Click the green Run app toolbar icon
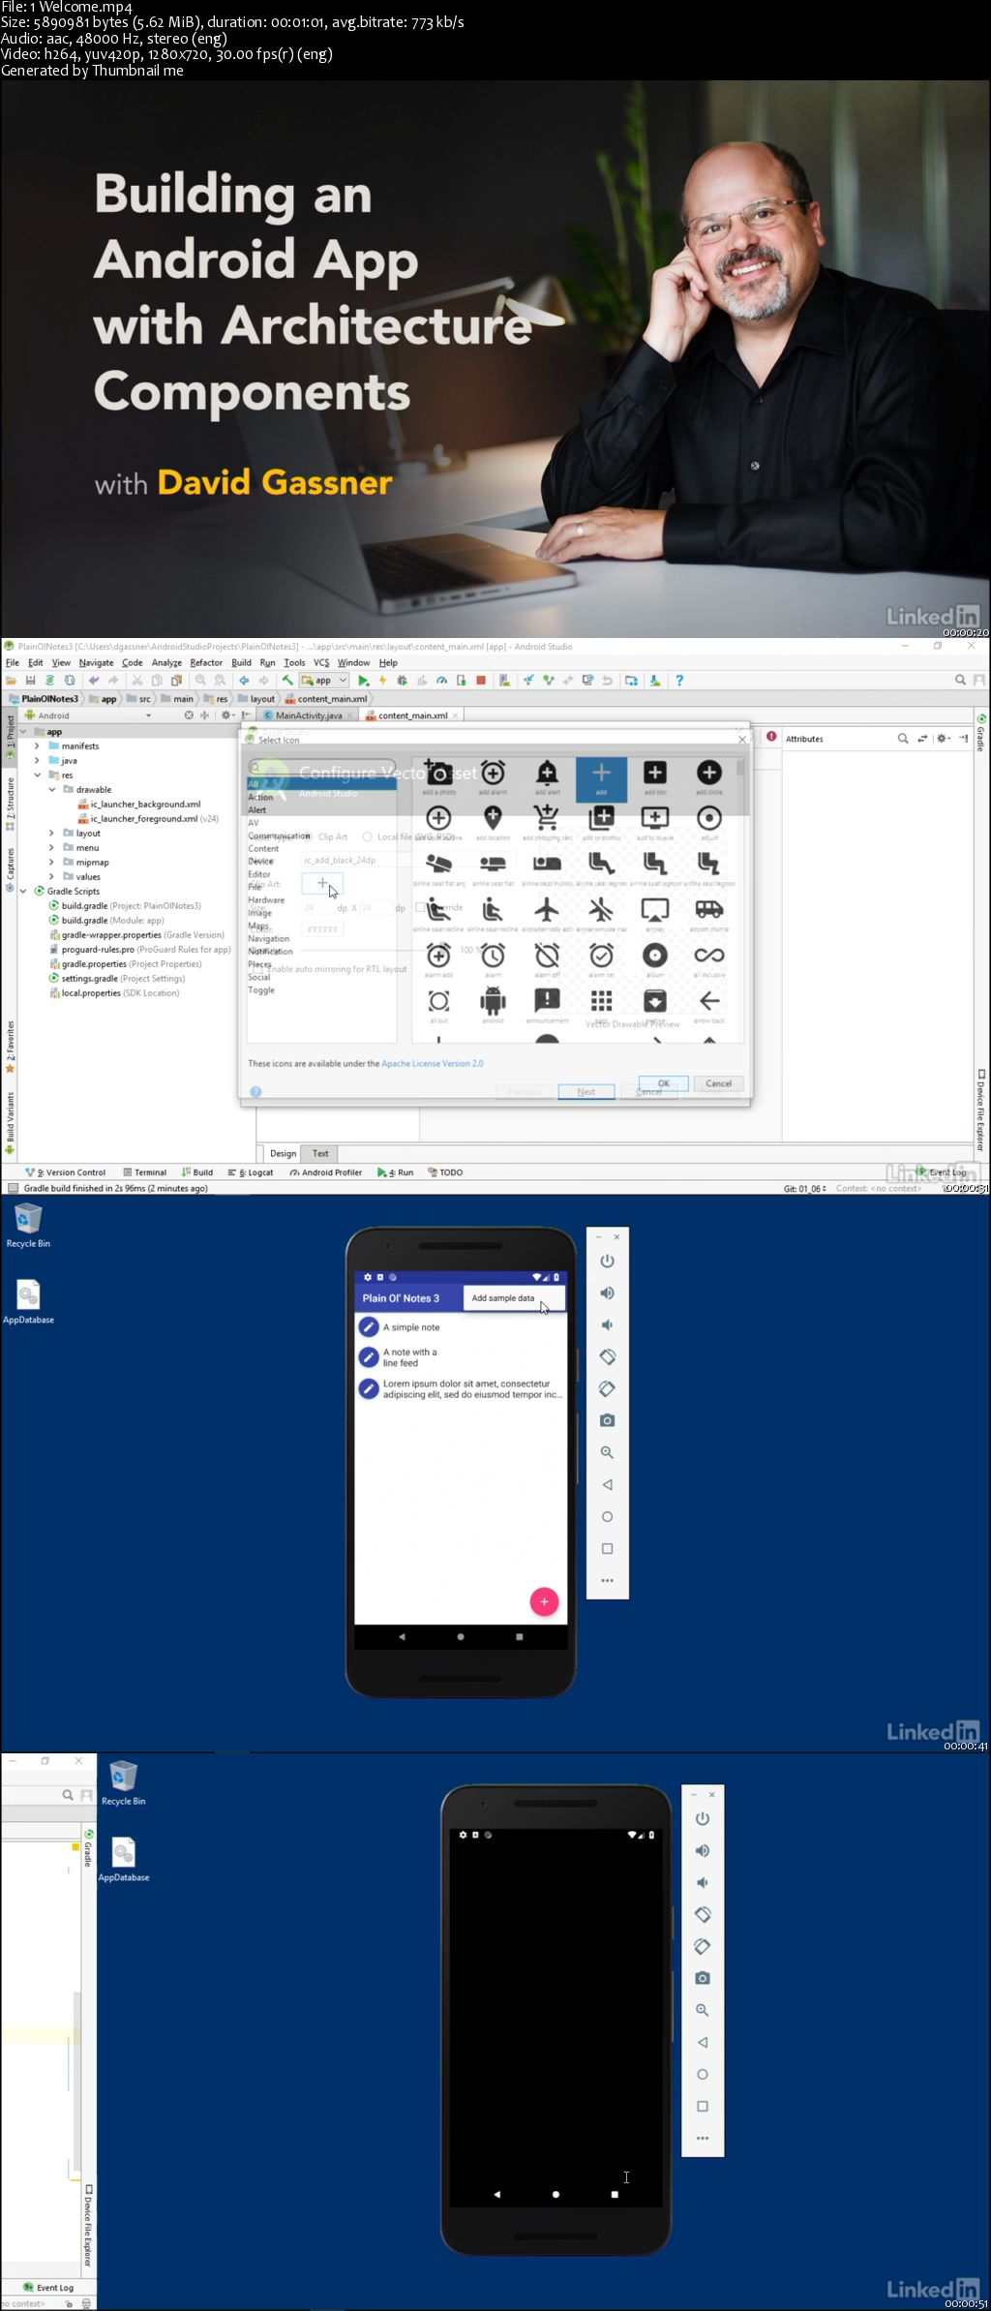Image resolution: width=991 pixels, height=2311 pixels. (x=364, y=681)
